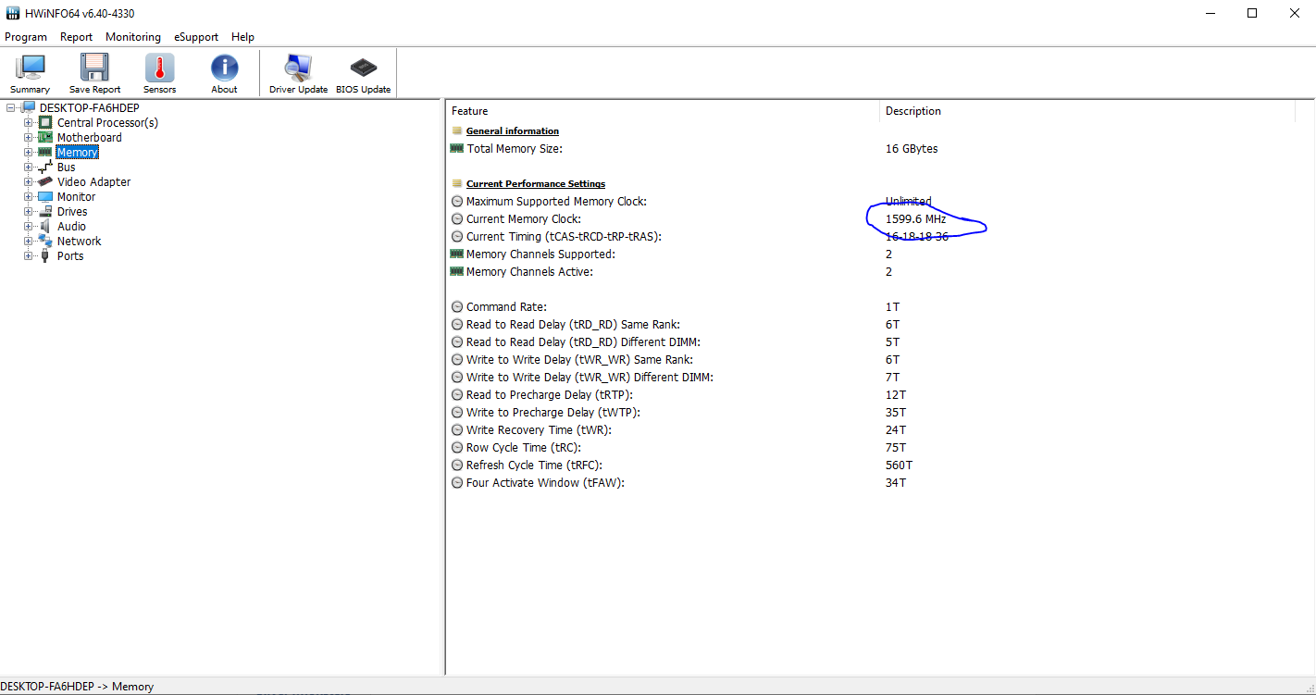The width and height of the screenshot is (1316, 695).
Task: Open the Help menu
Action: [242, 37]
